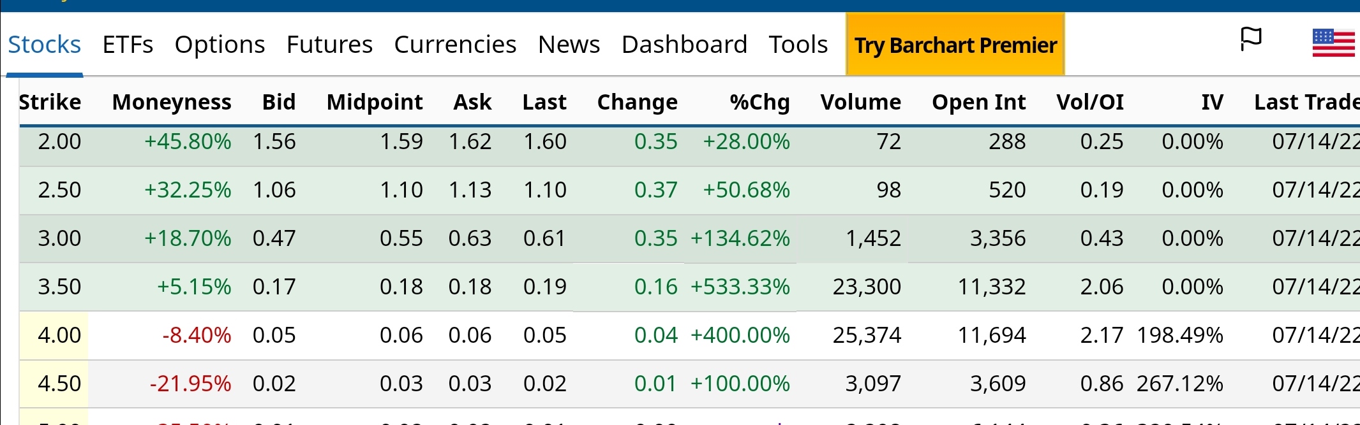Open the Futures menu
1360x425 pixels.
[x=329, y=45]
